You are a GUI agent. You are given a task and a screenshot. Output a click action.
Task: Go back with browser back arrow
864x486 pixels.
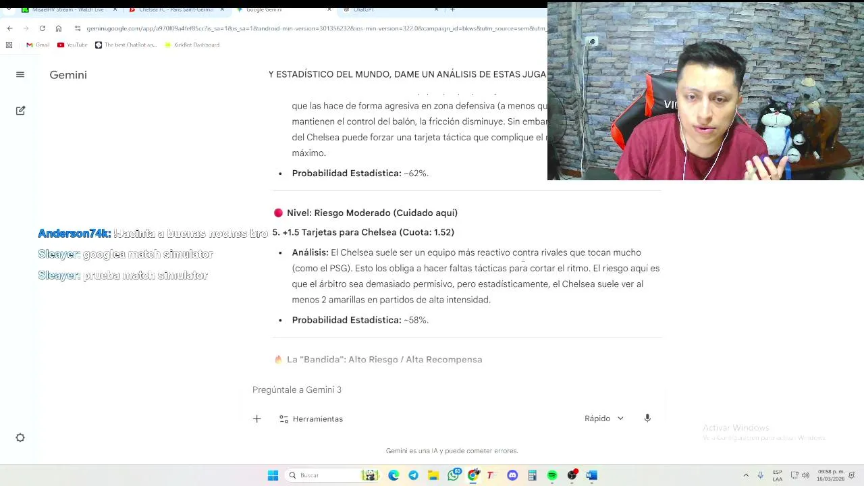[x=9, y=28]
